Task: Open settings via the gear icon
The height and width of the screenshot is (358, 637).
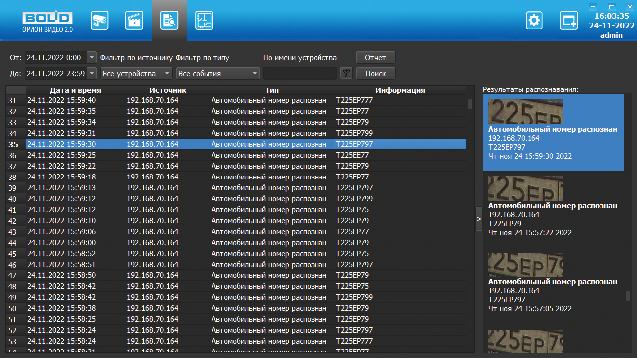Action: point(534,21)
